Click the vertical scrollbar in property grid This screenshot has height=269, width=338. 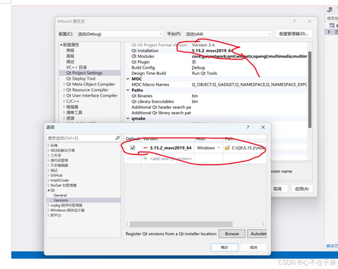click(310, 89)
